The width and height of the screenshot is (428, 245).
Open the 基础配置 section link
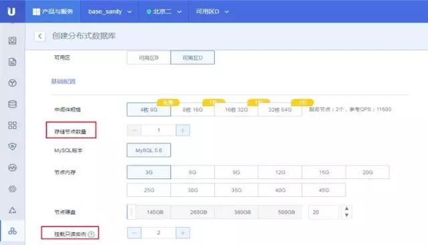(64, 81)
